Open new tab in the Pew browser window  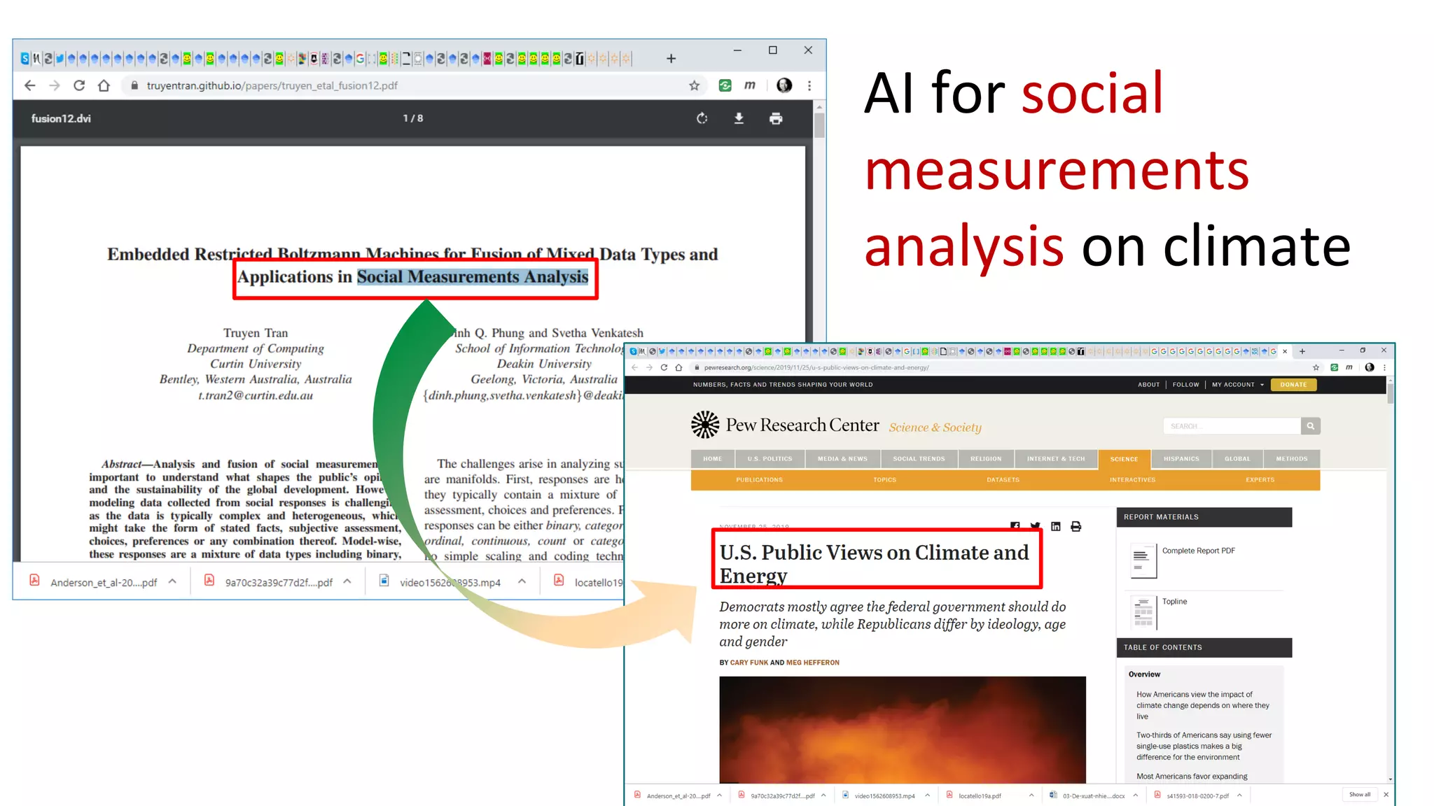[x=1302, y=351]
